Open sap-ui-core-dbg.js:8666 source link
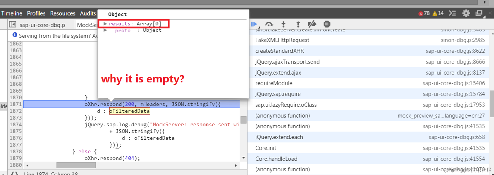This screenshot has height=175, width=494. 455,62
